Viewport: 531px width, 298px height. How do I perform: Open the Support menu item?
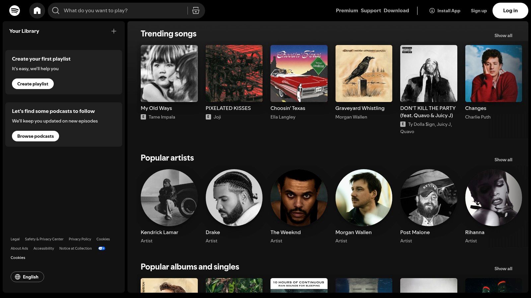coord(371,11)
